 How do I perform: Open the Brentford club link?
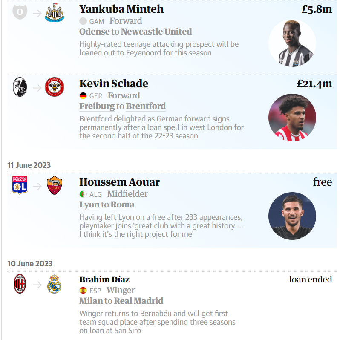146,106
